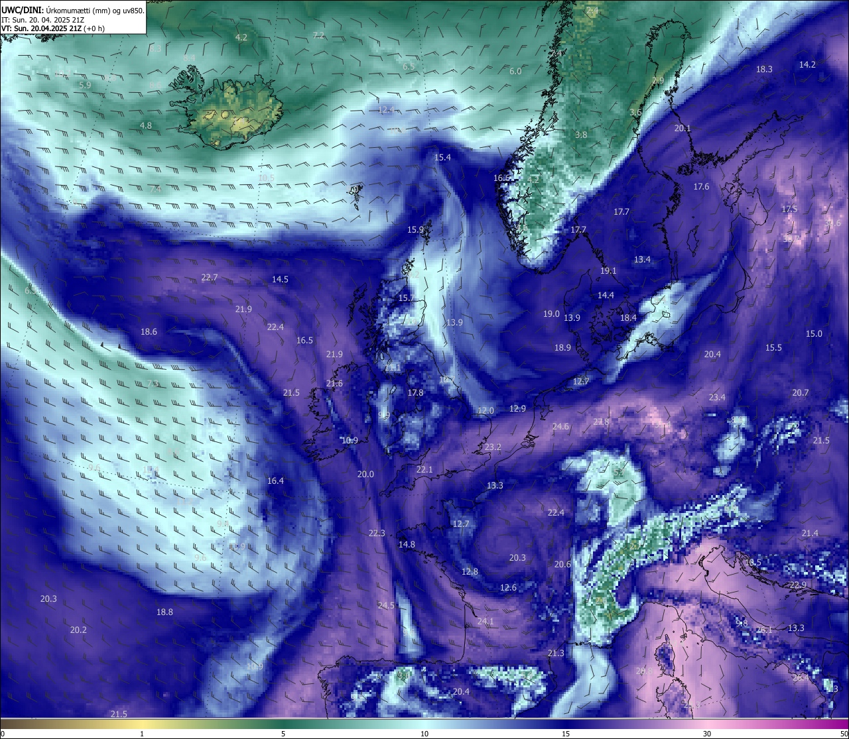The image size is (849, 739).
Task: Select the 12.8 value over France
Action: (470, 571)
